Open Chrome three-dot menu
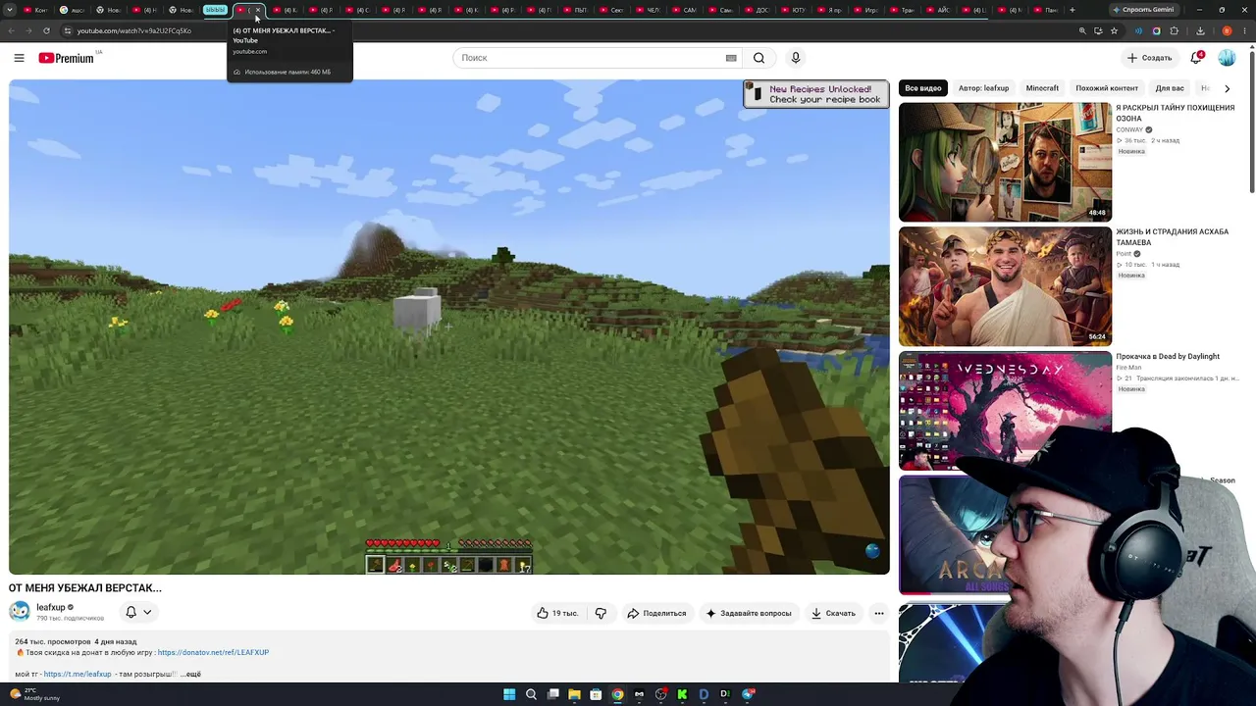Viewport: 1256px width, 706px height. click(1244, 30)
